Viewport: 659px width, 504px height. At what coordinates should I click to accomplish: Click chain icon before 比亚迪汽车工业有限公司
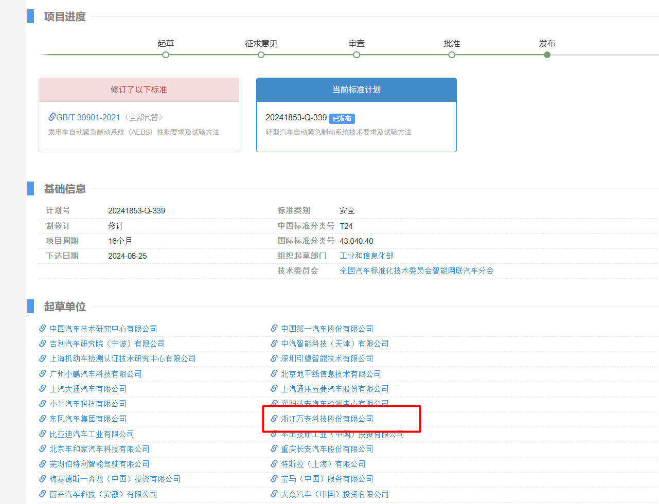pos(43,434)
